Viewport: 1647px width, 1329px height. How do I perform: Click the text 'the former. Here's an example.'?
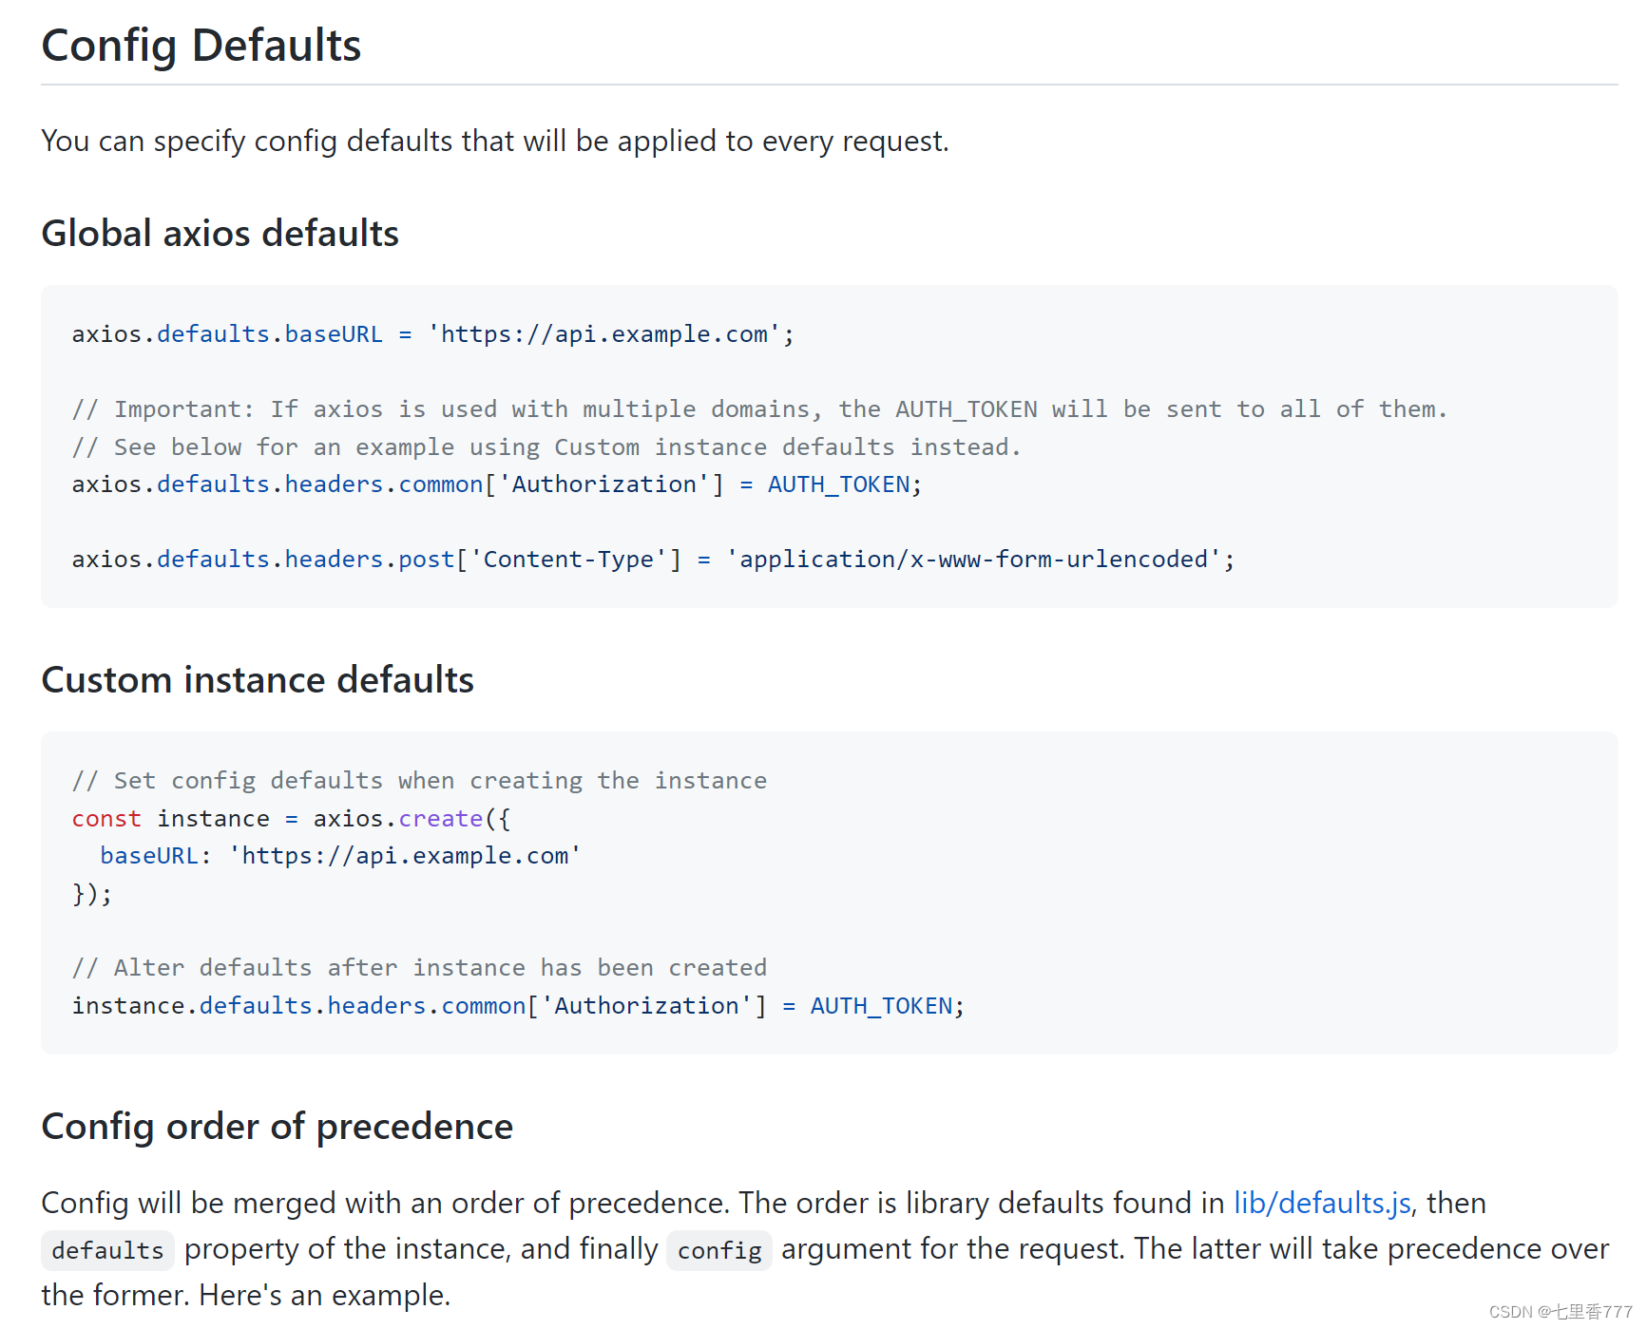tap(246, 1296)
